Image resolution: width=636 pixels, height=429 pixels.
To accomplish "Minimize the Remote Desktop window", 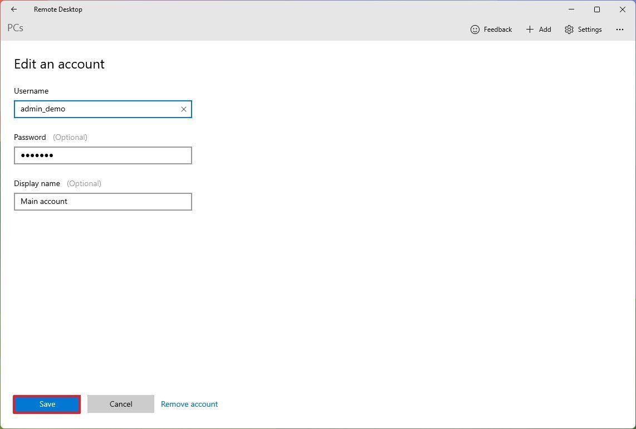I will 571,9.
